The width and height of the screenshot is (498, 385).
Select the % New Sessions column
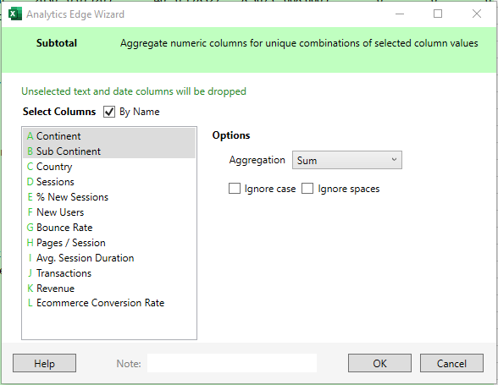109,197
